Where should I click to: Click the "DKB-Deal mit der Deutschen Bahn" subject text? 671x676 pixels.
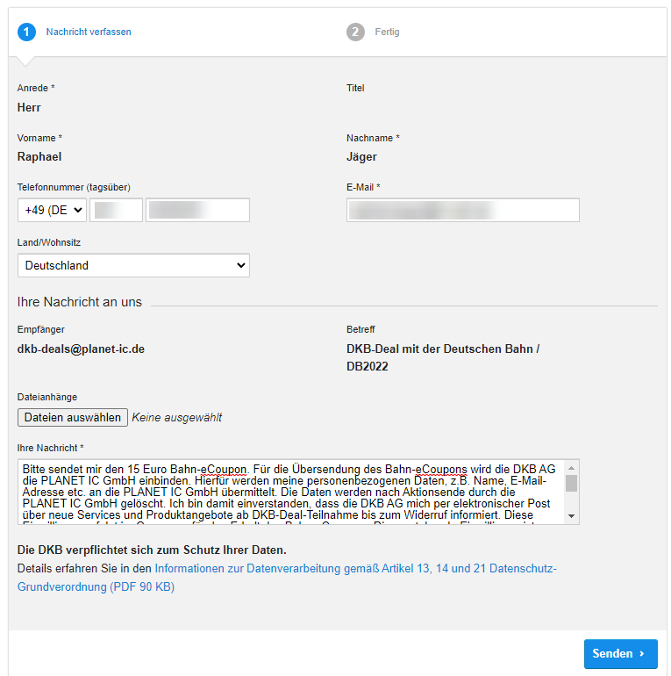[442, 349]
